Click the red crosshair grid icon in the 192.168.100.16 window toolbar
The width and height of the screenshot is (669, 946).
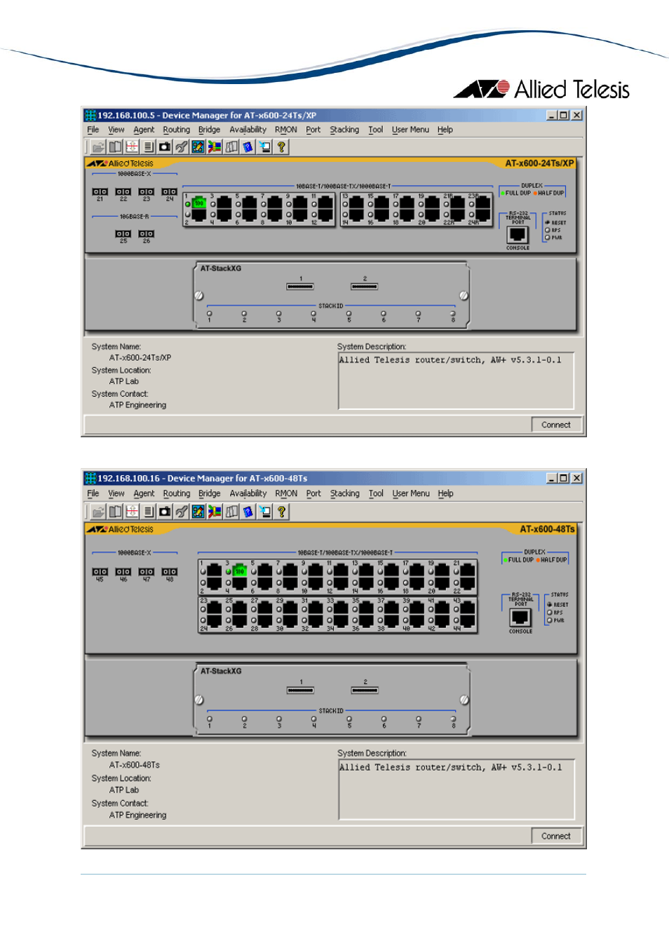click(x=132, y=512)
